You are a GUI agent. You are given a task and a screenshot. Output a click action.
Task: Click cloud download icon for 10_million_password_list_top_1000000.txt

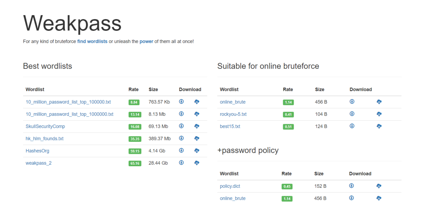click(x=197, y=114)
